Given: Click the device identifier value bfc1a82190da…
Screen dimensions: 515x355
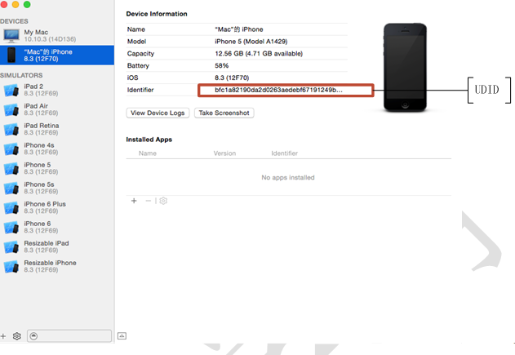Looking at the screenshot, I should pyautogui.click(x=278, y=90).
